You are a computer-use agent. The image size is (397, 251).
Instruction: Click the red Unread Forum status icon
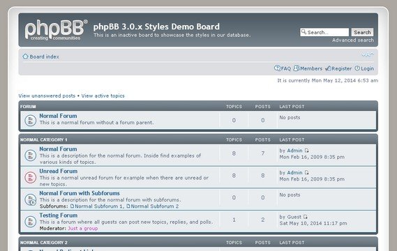(31, 177)
